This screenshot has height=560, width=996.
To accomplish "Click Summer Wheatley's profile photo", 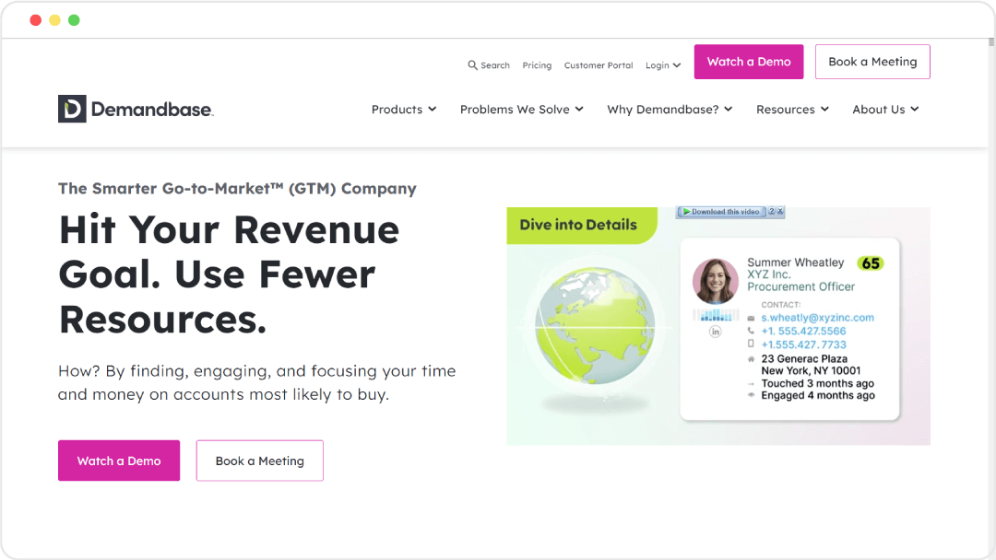I will pos(717,278).
